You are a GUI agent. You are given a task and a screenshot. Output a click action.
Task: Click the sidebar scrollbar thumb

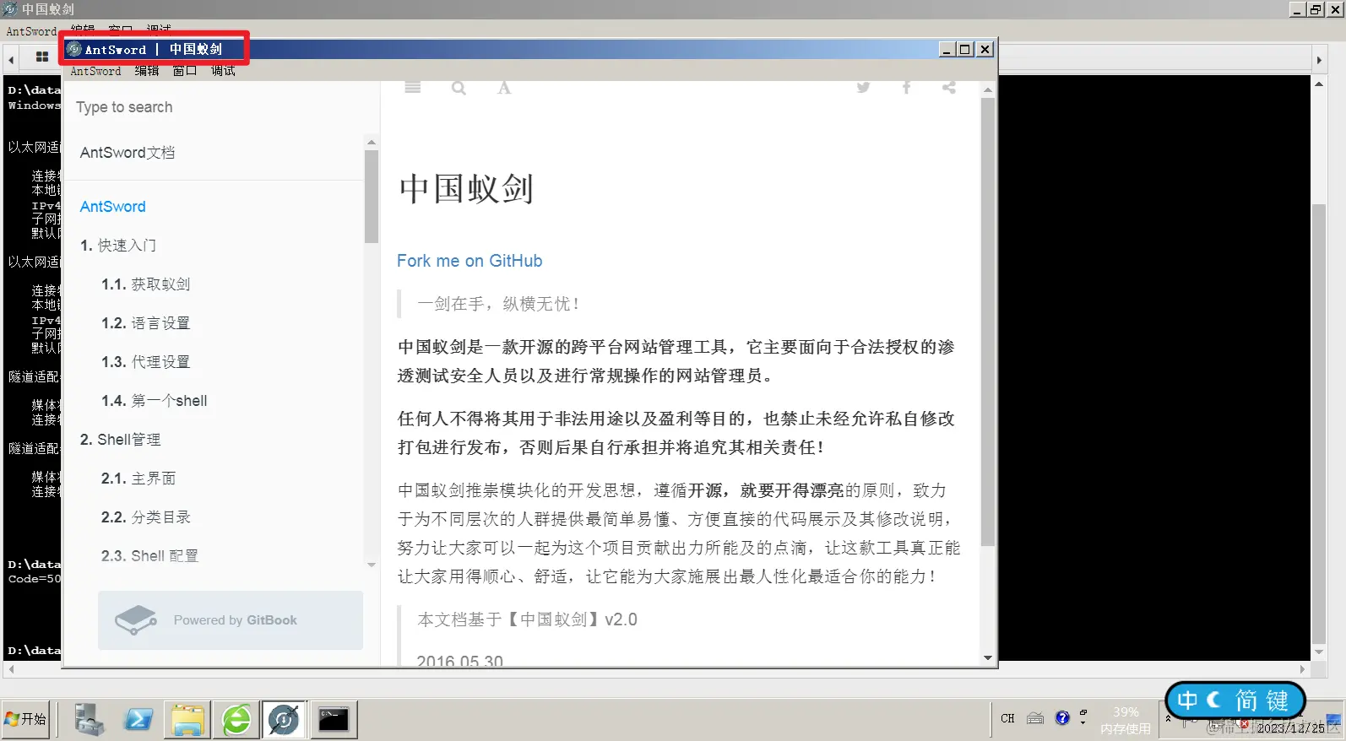point(371,197)
